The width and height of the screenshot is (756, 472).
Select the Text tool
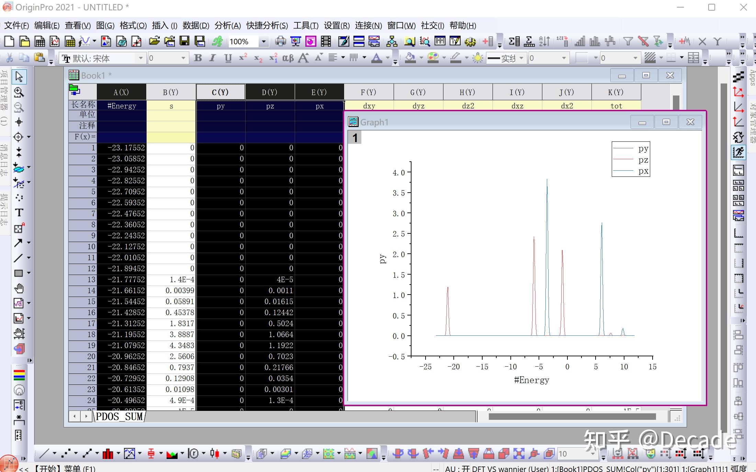pyautogui.click(x=19, y=213)
